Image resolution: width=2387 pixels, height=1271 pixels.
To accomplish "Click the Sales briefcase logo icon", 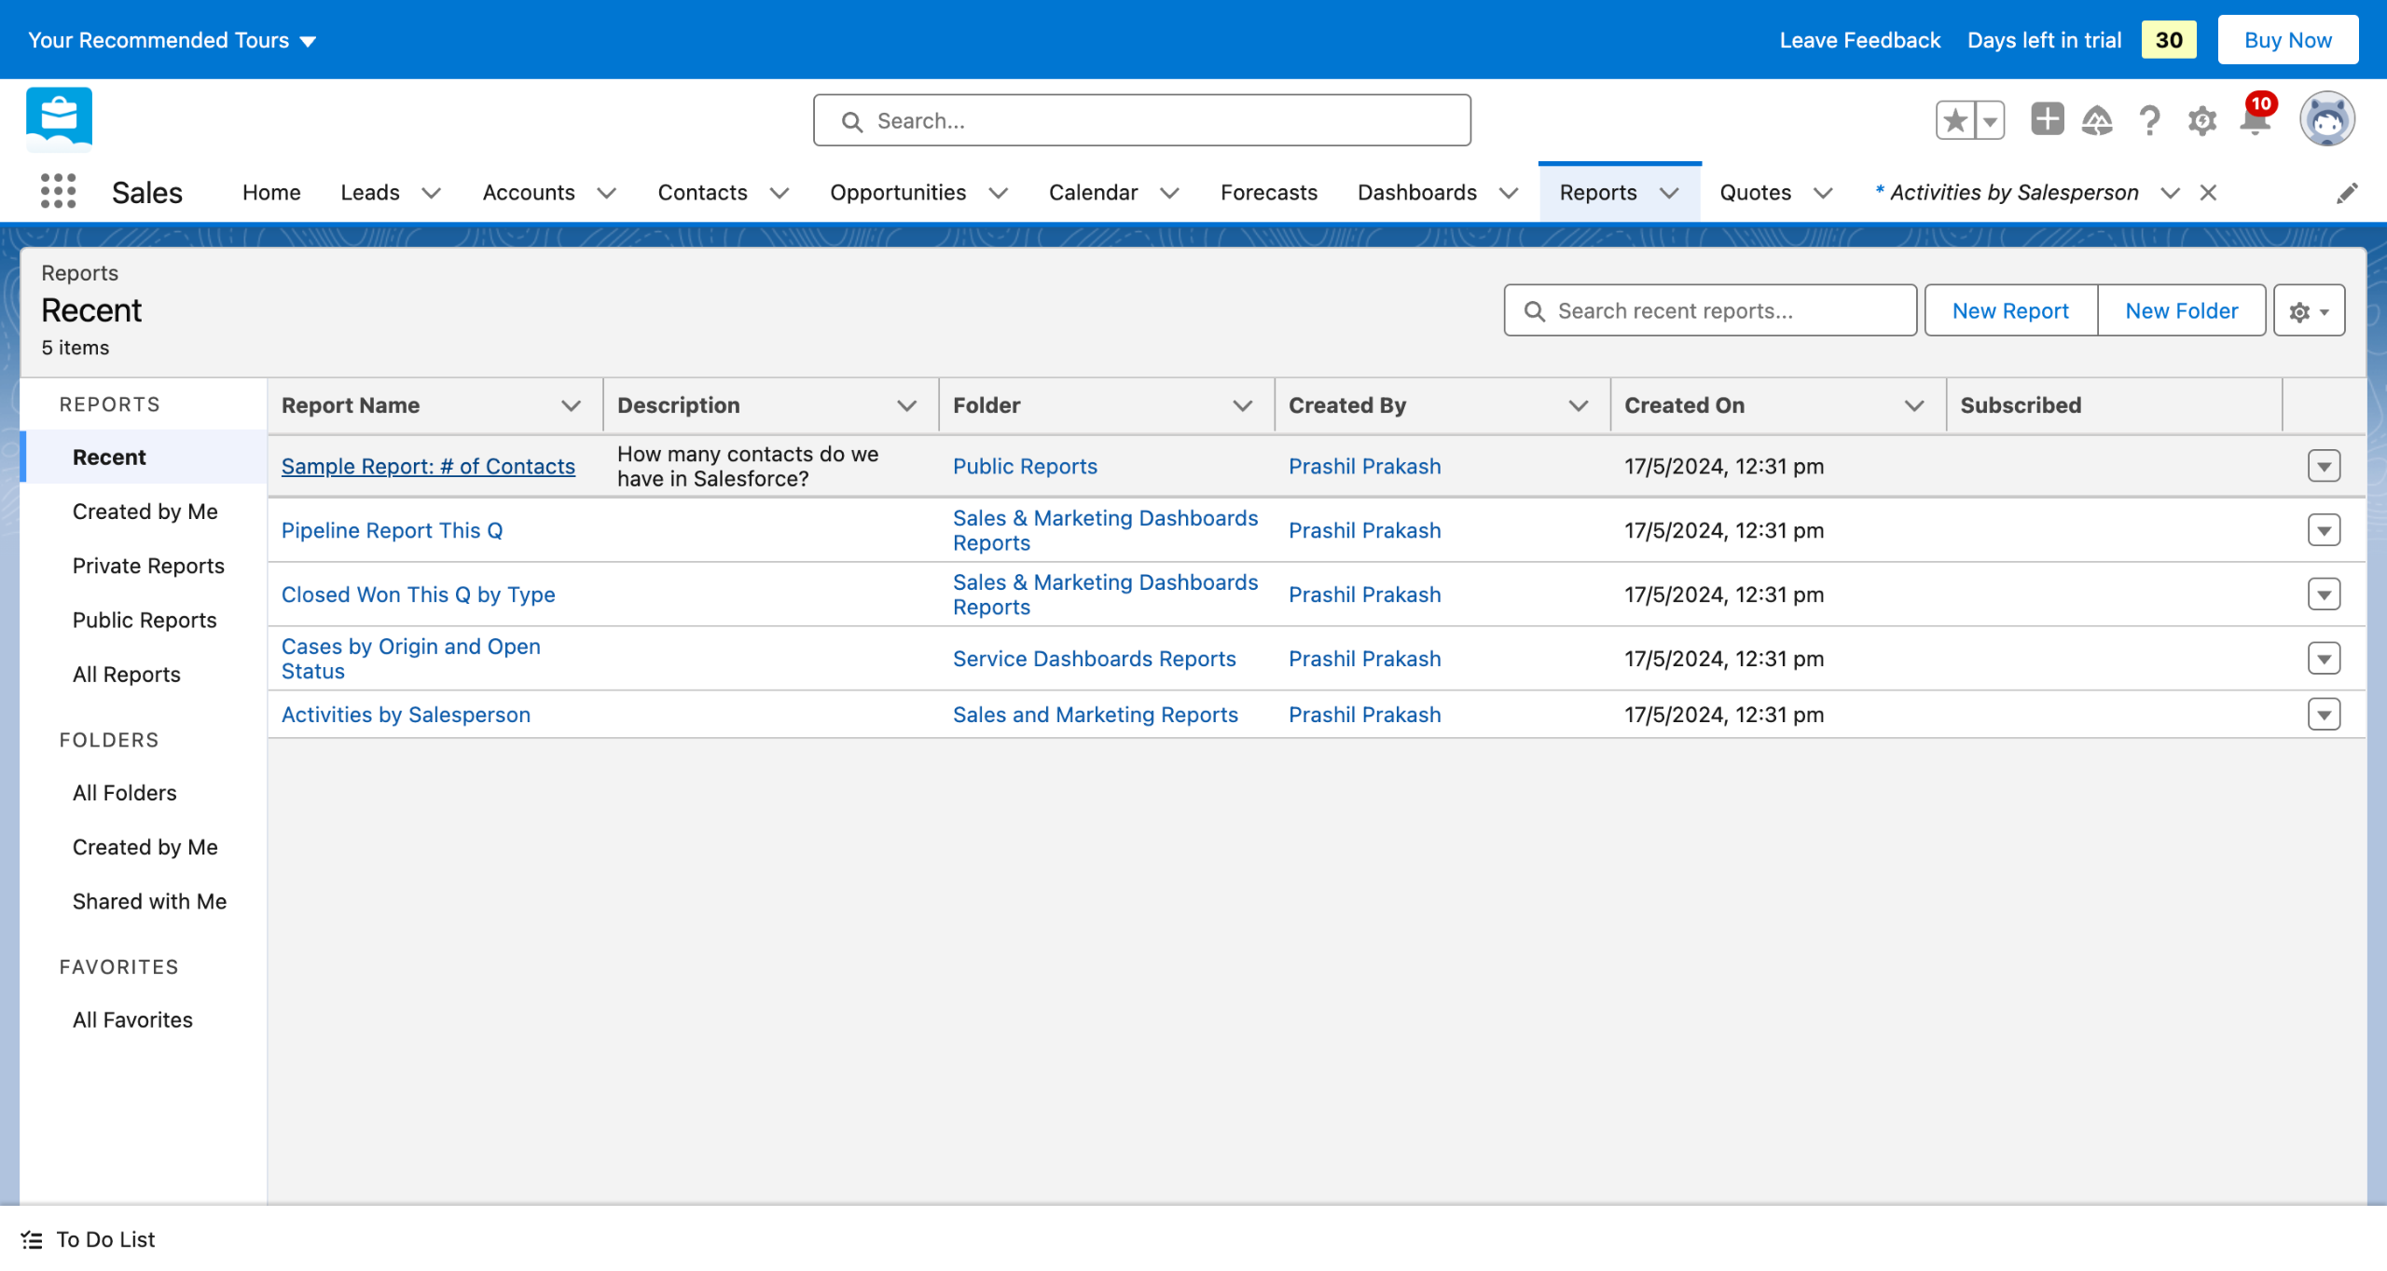I will pos(59,119).
